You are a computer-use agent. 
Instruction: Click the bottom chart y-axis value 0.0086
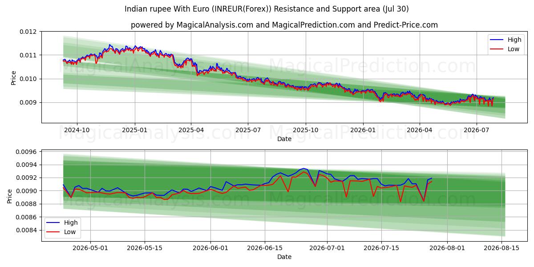point(27,217)
